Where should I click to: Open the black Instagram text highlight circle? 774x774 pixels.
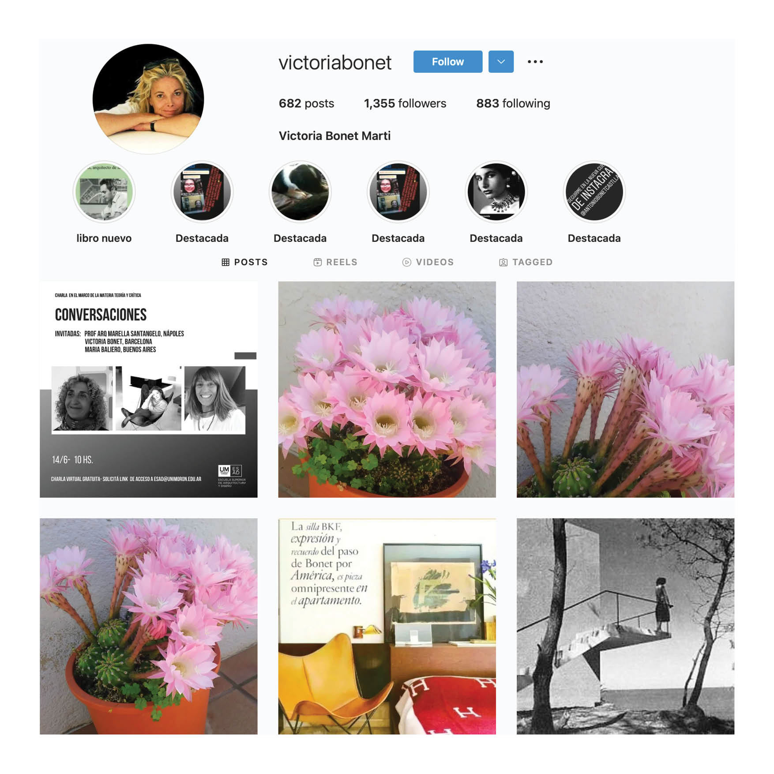click(x=594, y=192)
